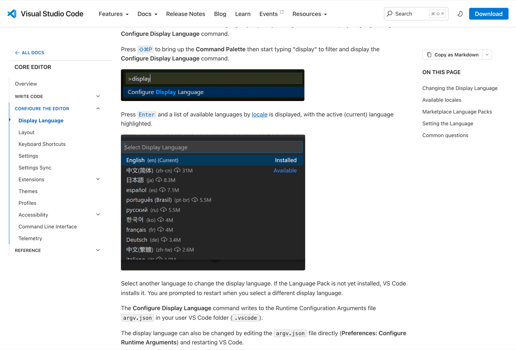Jump to Marketplace Language Packs section
This screenshot has height=350, width=516.
point(457,112)
